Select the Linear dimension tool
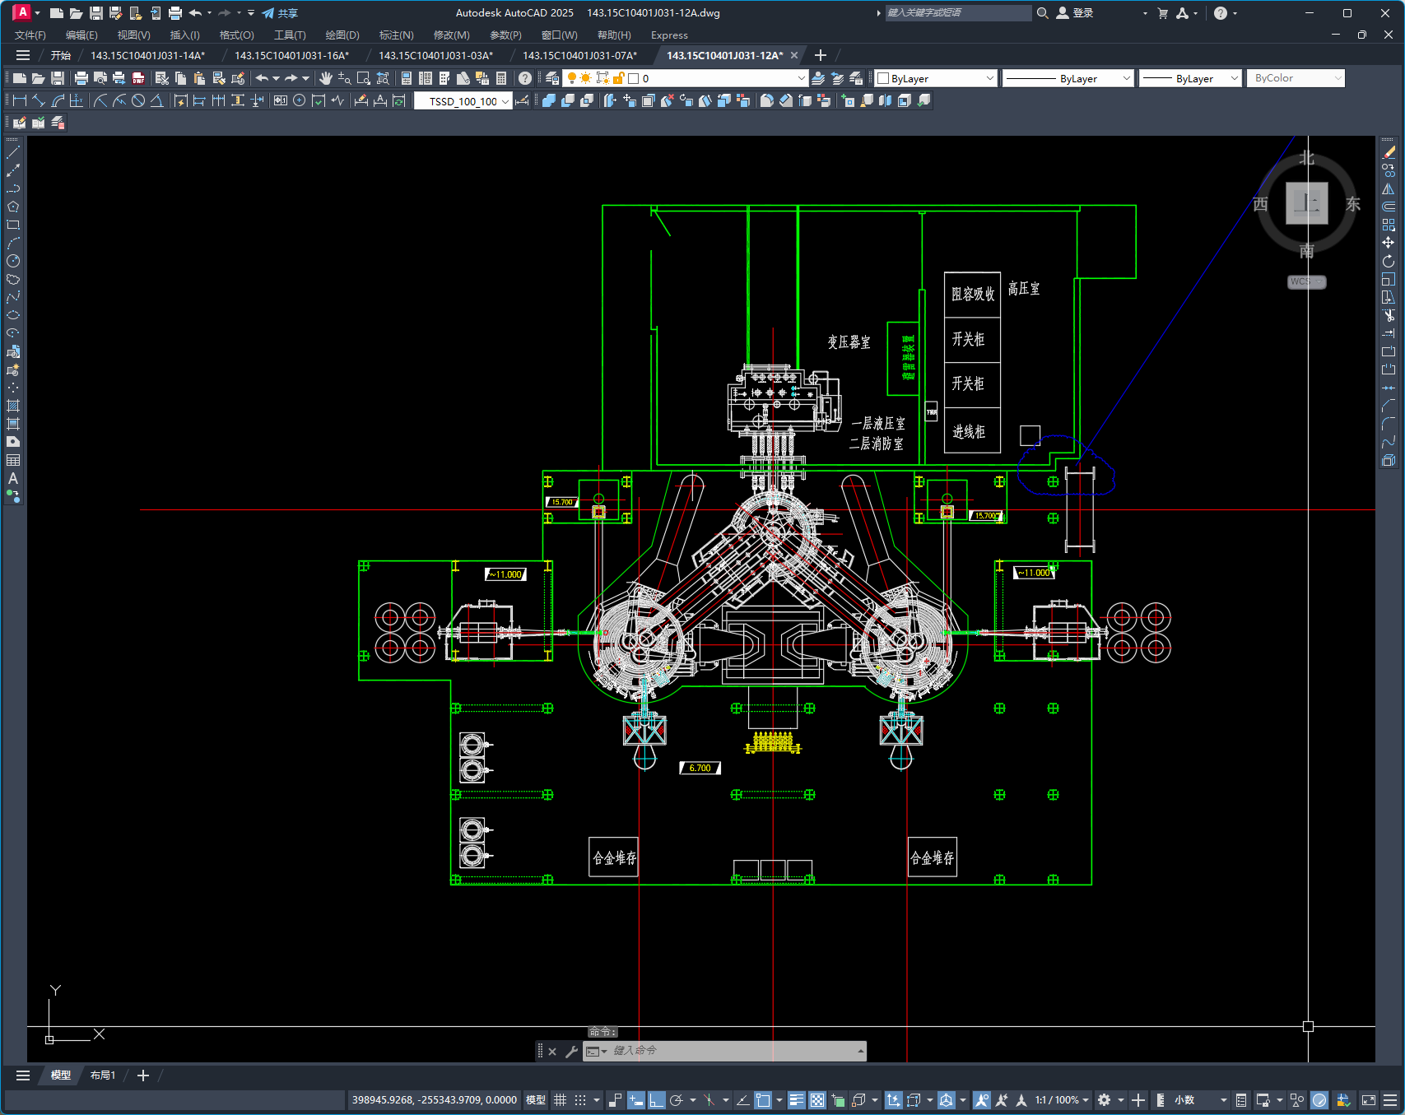The height and width of the screenshot is (1115, 1405). tap(20, 100)
